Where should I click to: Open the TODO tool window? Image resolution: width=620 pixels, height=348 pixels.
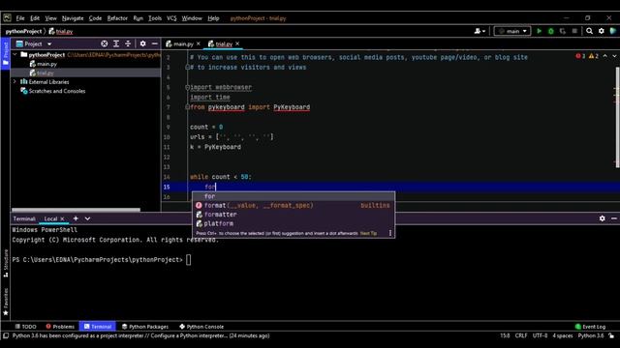(x=26, y=327)
